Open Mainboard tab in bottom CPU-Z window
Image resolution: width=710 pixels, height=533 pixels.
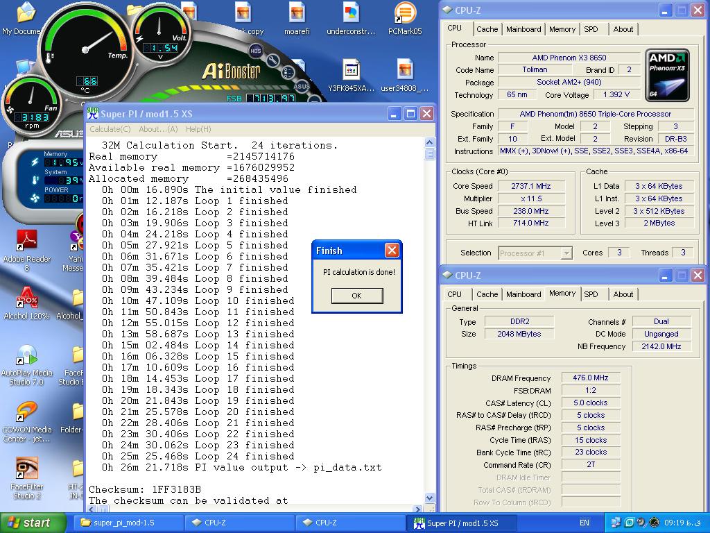tap(523, 294)
